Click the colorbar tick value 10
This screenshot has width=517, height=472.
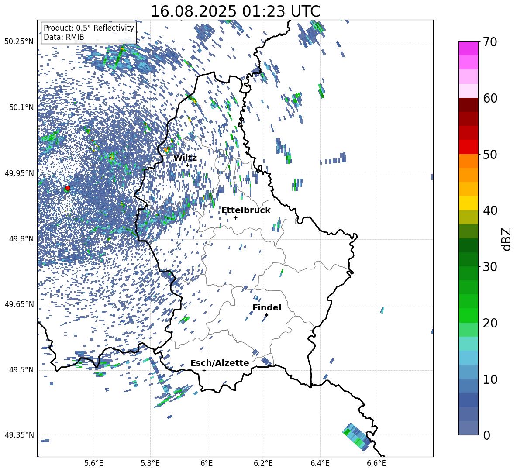[x=490, y=379]
